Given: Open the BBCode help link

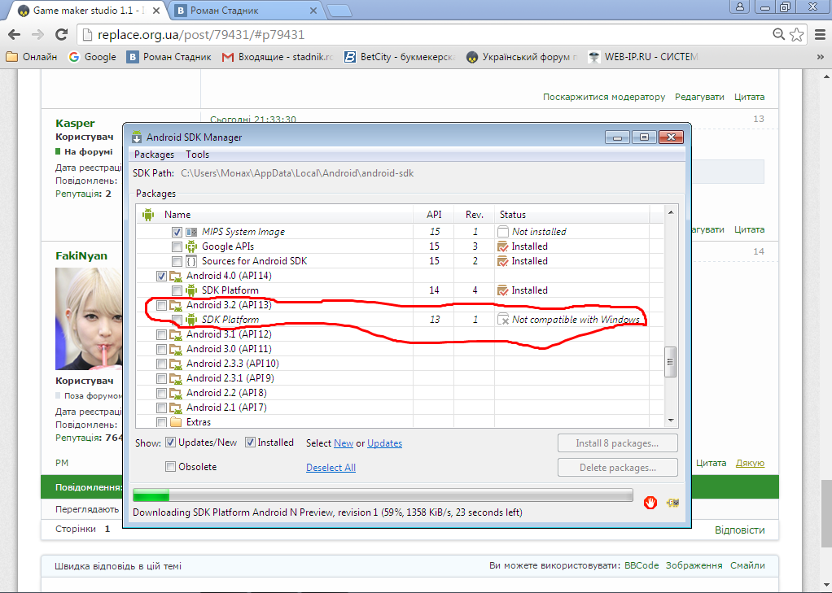Looking at the screenshot, I should click(642, 565).
